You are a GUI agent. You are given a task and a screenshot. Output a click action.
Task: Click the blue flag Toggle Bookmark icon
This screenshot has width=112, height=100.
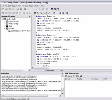pyautogui.click(x=50, y=13)
